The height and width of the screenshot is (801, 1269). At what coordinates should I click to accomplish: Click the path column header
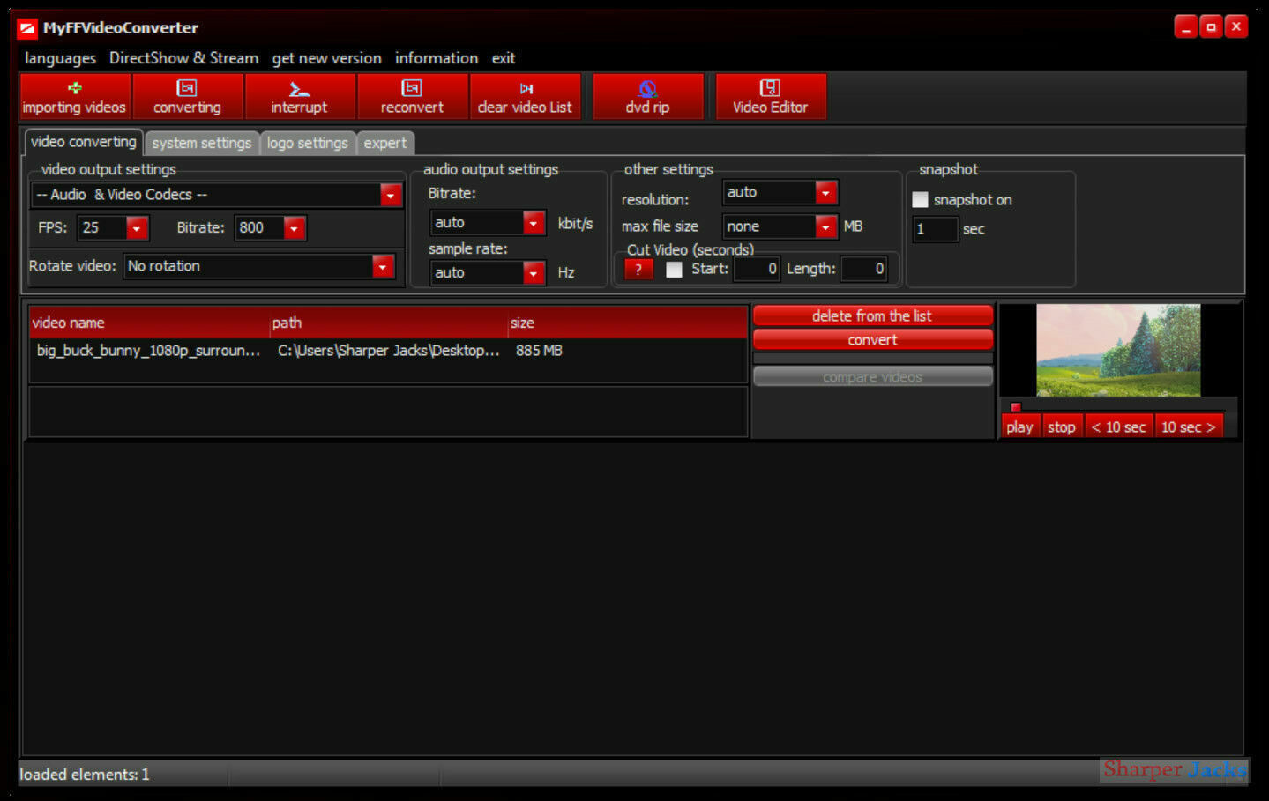389,323
